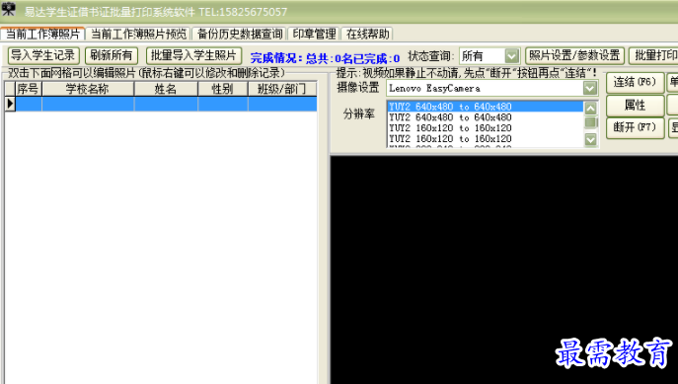The width and height of the screenshot is (678, 384).
Task: Click the 批量打印 button
Action: point(653,55)
